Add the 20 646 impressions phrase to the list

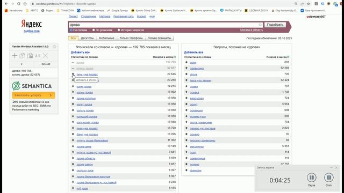(x=73, y=74)
